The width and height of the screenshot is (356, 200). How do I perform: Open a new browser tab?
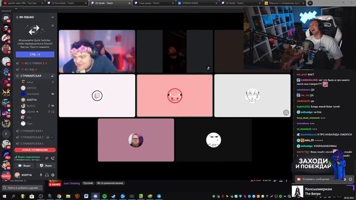point(310,3)
